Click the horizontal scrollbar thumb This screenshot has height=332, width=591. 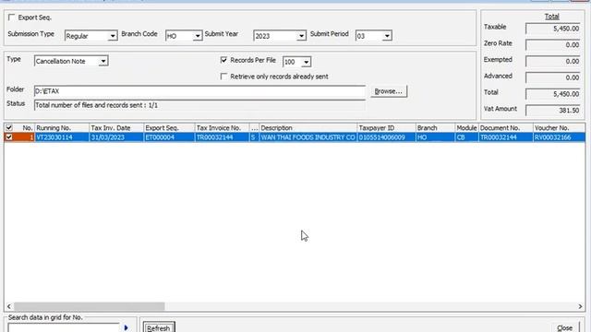pyautogui.click(x=89, y=306)
